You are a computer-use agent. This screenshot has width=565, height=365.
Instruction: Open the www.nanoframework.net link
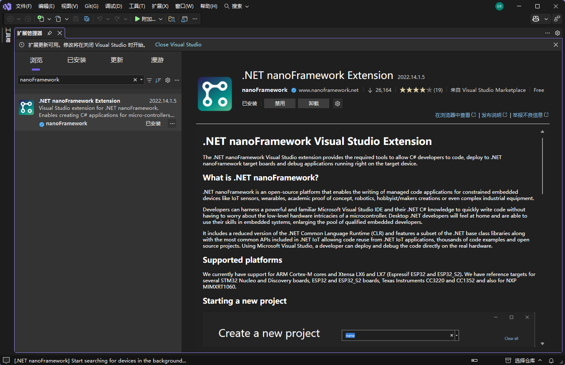[328, 90]
